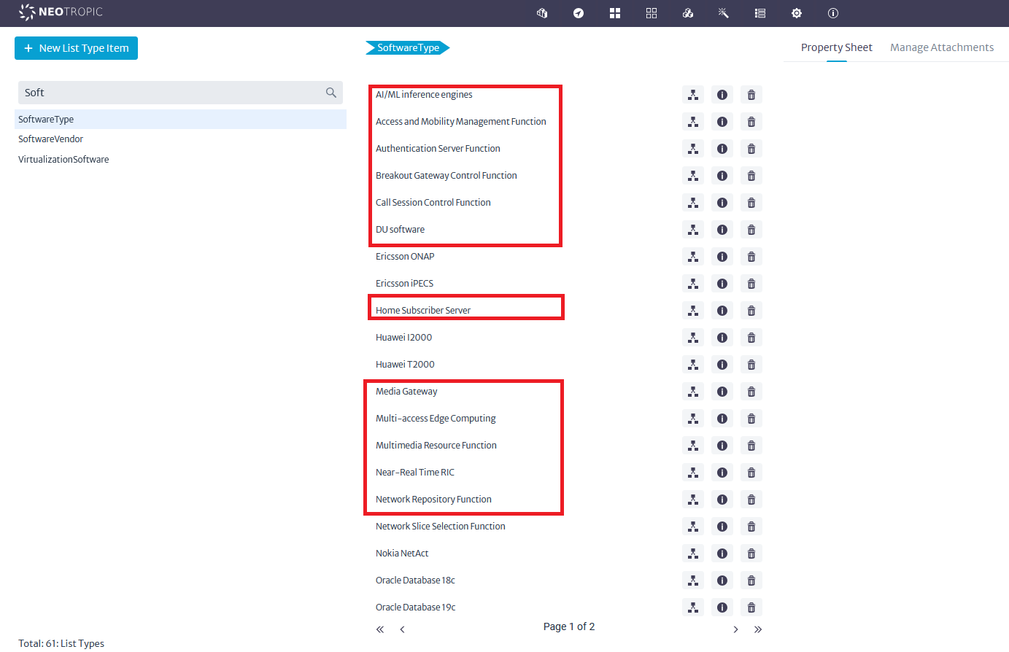Image resolution: width=1009 pixels, height=652 pixels.
Task: Click the info icon beside Media Gateway
Action: (722, 391)
